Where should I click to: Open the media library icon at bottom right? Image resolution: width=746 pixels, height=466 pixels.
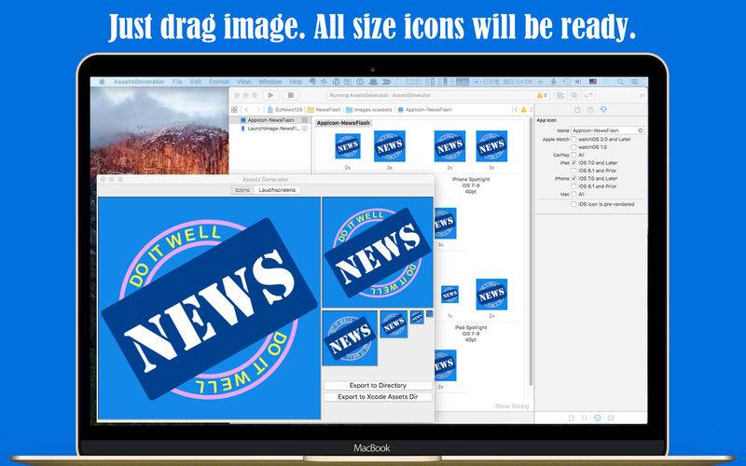[x=611, y=418]
